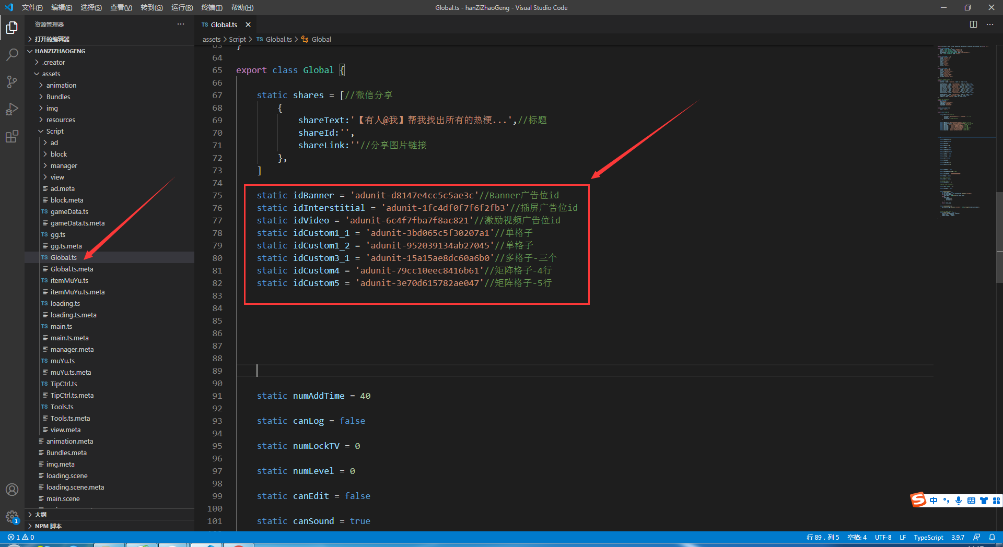Viewport: 1003px width, 547px height.
Task: Open loading.scene in the explorer
Action: [x=110, y=475]
